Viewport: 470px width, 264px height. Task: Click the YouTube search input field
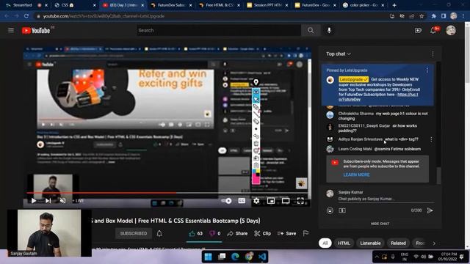pos(219,30)
